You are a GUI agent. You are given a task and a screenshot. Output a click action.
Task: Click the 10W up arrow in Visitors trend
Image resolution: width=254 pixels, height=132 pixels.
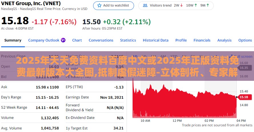pyautogui.click(x=196, y=5)
